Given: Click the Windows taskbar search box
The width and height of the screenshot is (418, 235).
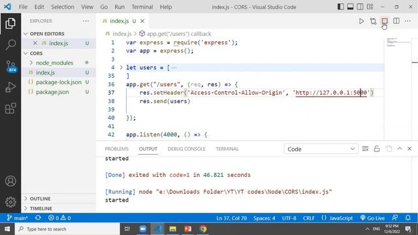Looking at the screenshot, I should click(67, 229).
